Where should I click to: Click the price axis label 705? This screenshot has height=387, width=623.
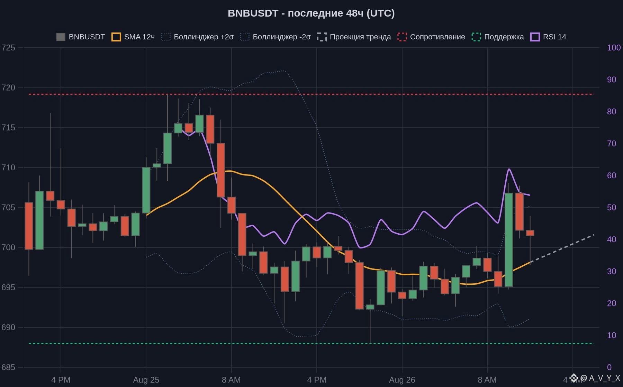click(x=8, y=207)
